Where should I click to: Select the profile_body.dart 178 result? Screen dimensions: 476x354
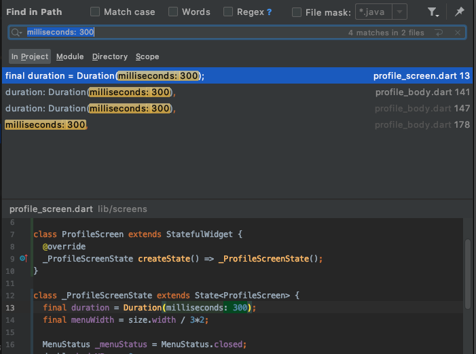pos(237,124)
